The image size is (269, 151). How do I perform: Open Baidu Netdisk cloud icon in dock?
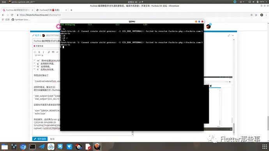click(51, 147)
